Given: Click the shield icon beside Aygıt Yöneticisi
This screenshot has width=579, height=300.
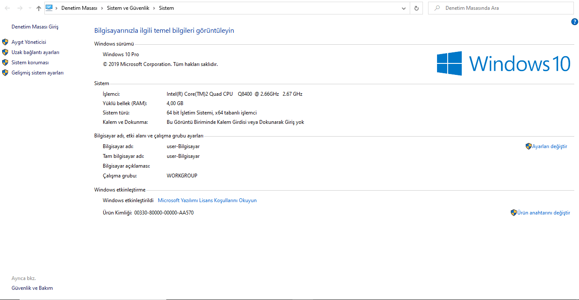Looking at the screenshot, I should (5, 42).
